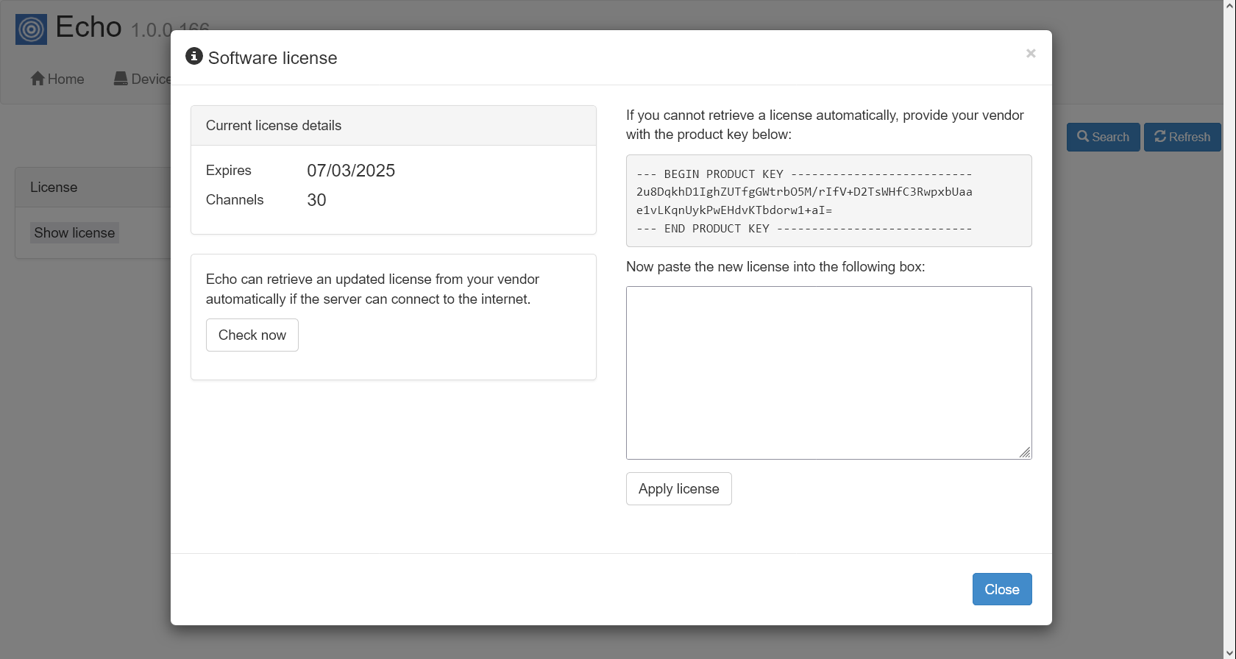Click the product key line starting 2u8DqkhD1
Viewport: 1236px width, 659px height.
coord(804,192)
